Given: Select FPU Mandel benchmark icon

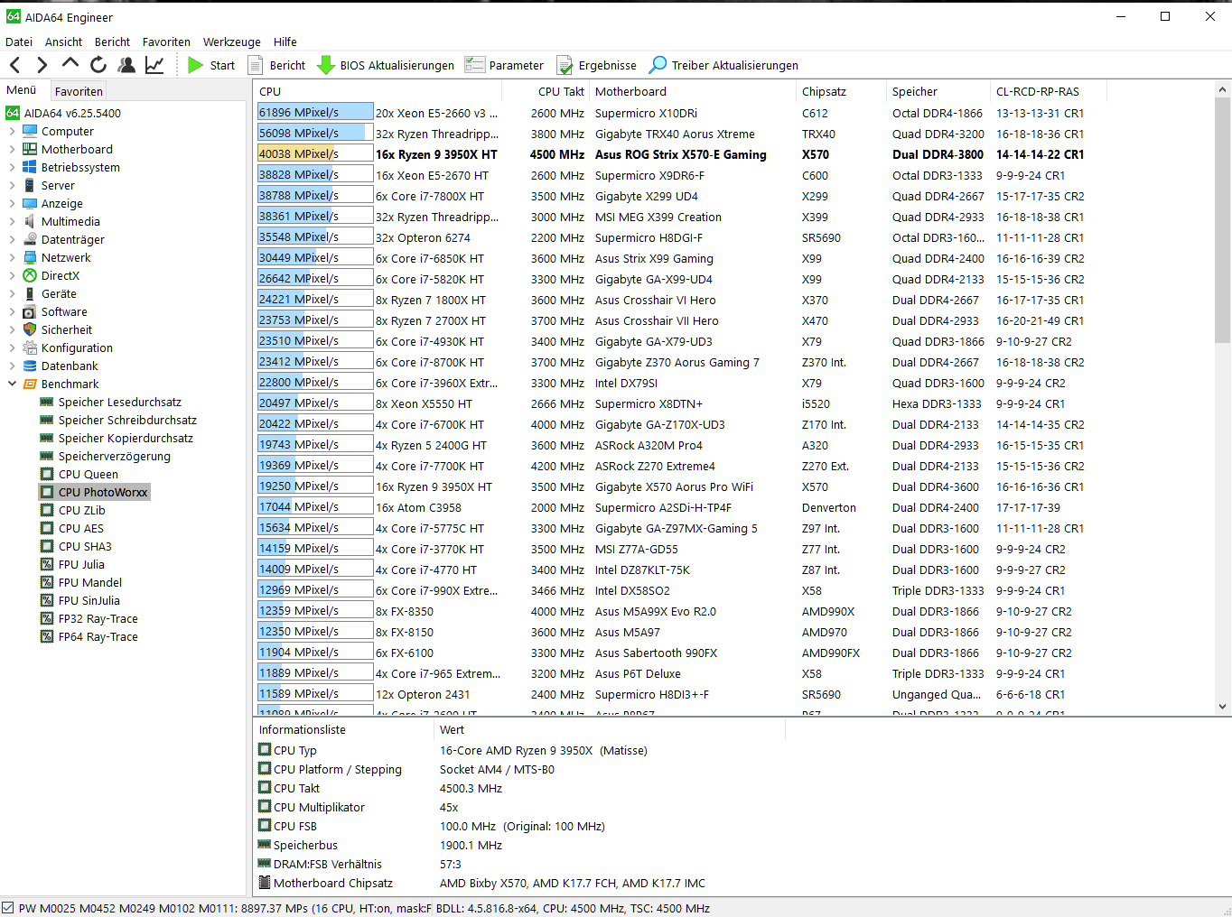Looking at the screenshot, I should [47, 582].
